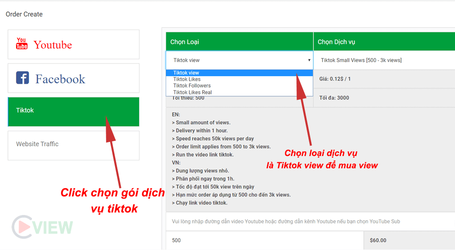Click 'Speed reaches 50k views per day' line
This screenshot has width=455, height=250.
click(x=213, y=139)
